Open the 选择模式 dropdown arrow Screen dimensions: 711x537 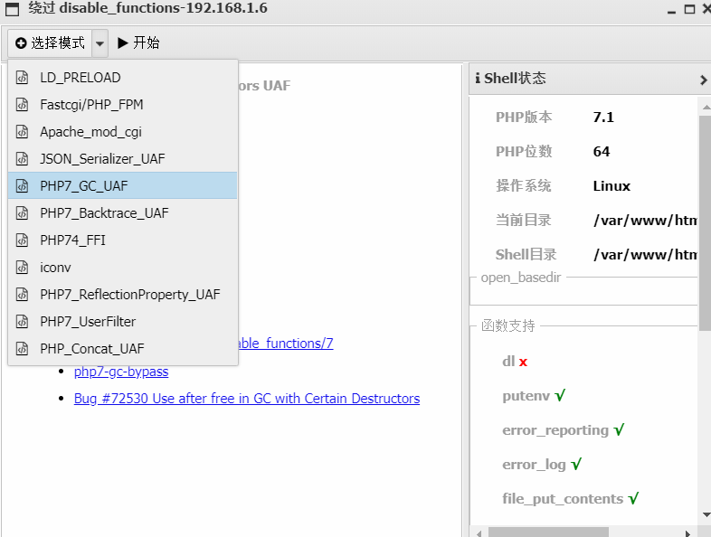(100, 43)
